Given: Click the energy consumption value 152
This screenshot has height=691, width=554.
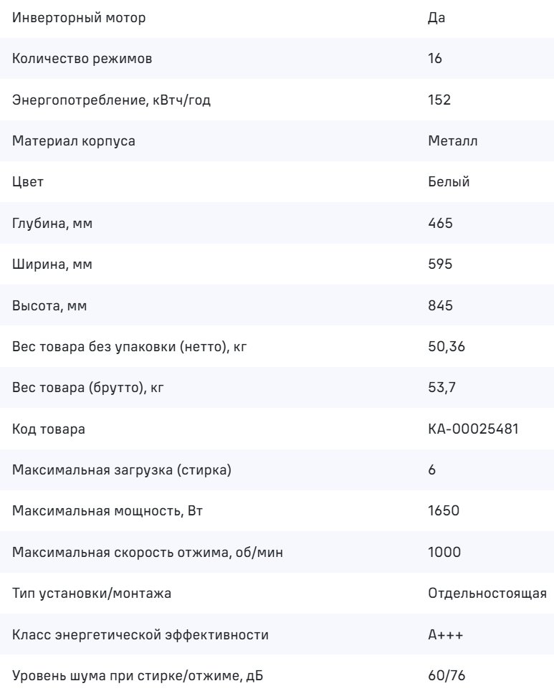Looking at the screenshot, I should pos(438,100).
